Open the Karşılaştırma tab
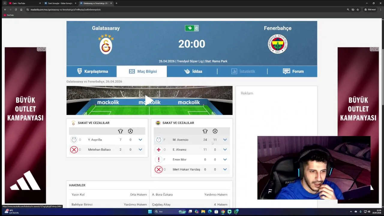Screen dimensions: 384x216 (x=91, y=71)
